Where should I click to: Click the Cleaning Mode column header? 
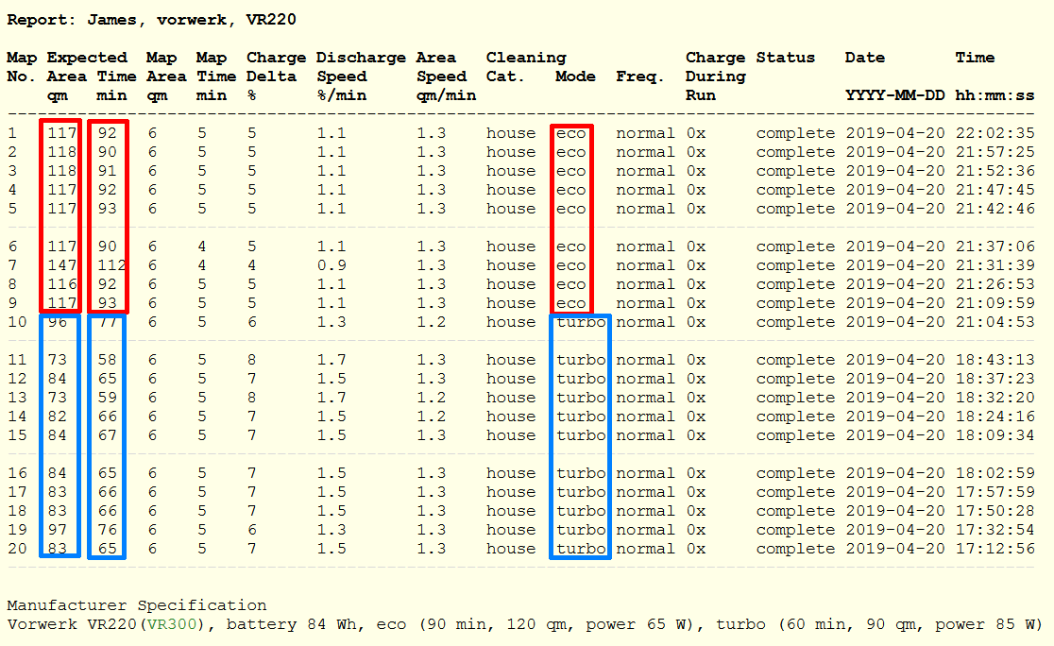(x=575, y=76)
